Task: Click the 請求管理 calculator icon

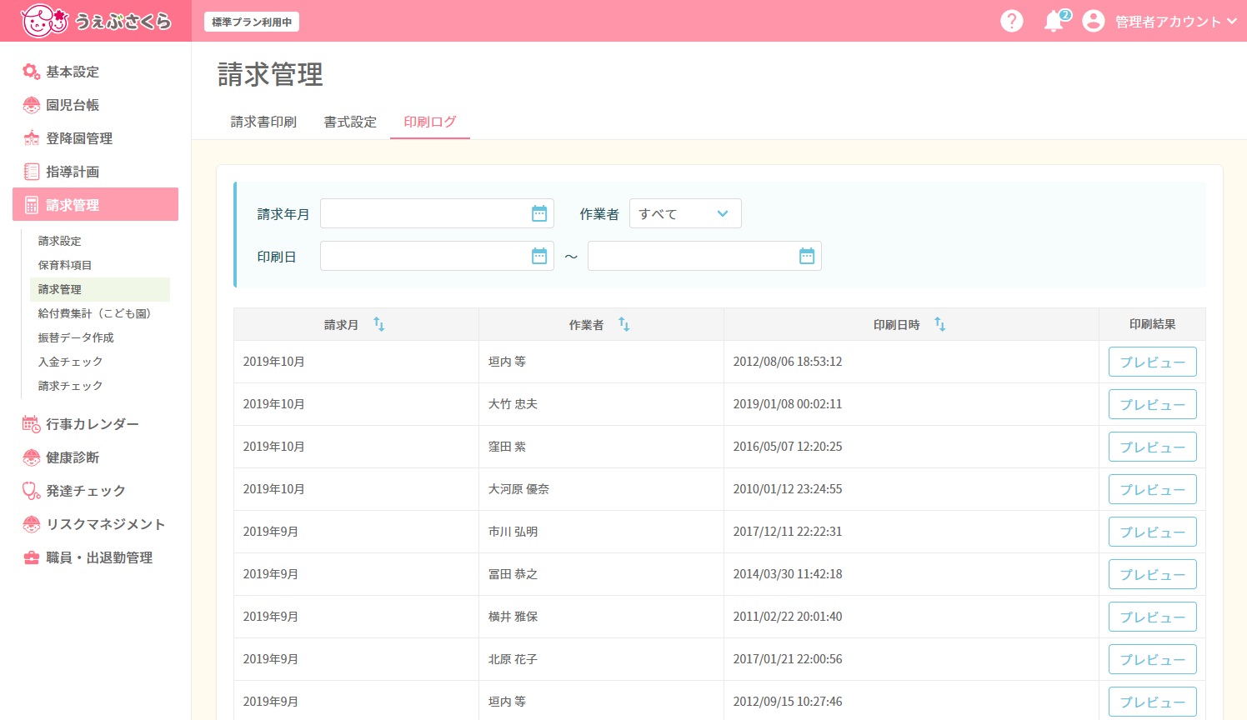Action: (x=31, y=205)
